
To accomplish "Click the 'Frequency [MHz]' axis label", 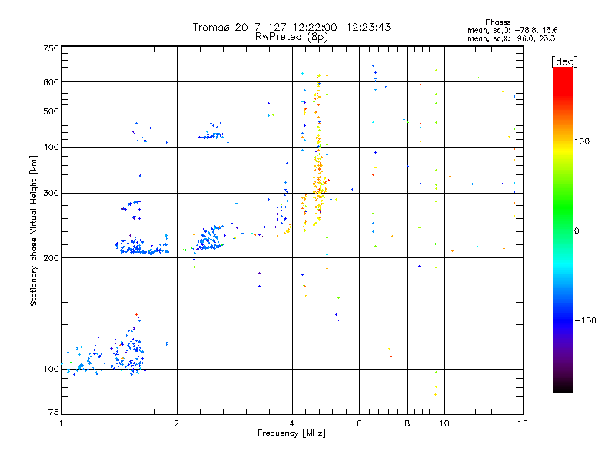I will click(291, 433).
